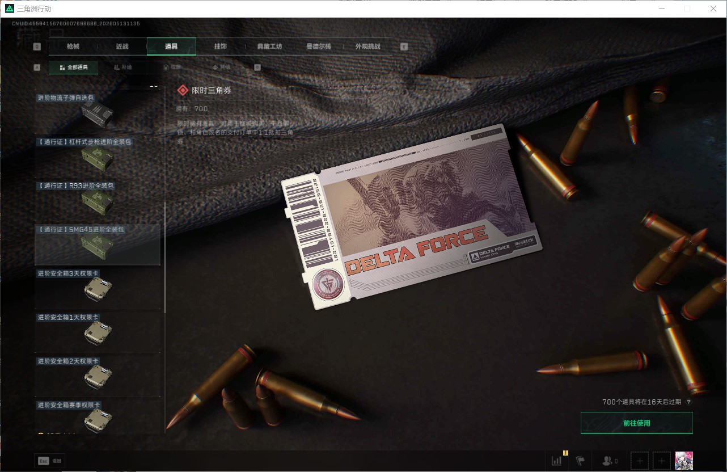This screenshot has width=727, height=472.
Task: Click the Delta Force ticket preview image
Action: click(x=411, y=216)
